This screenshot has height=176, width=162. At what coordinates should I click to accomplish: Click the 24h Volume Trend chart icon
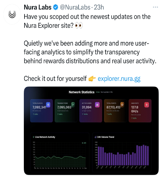[95, 137]
